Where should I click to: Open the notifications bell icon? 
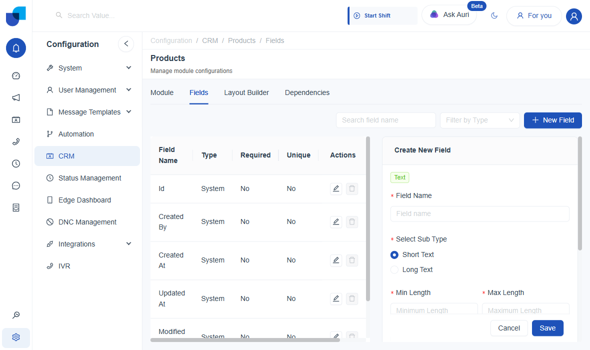click(x=16, y=48)
